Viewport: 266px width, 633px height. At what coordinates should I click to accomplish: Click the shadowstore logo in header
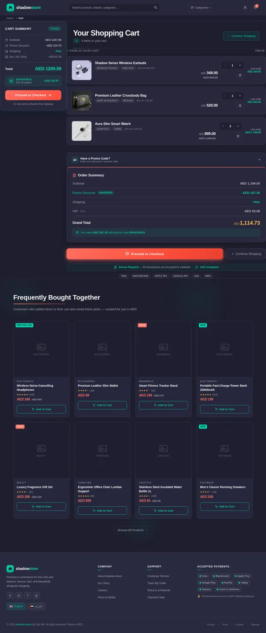(24, 7)
